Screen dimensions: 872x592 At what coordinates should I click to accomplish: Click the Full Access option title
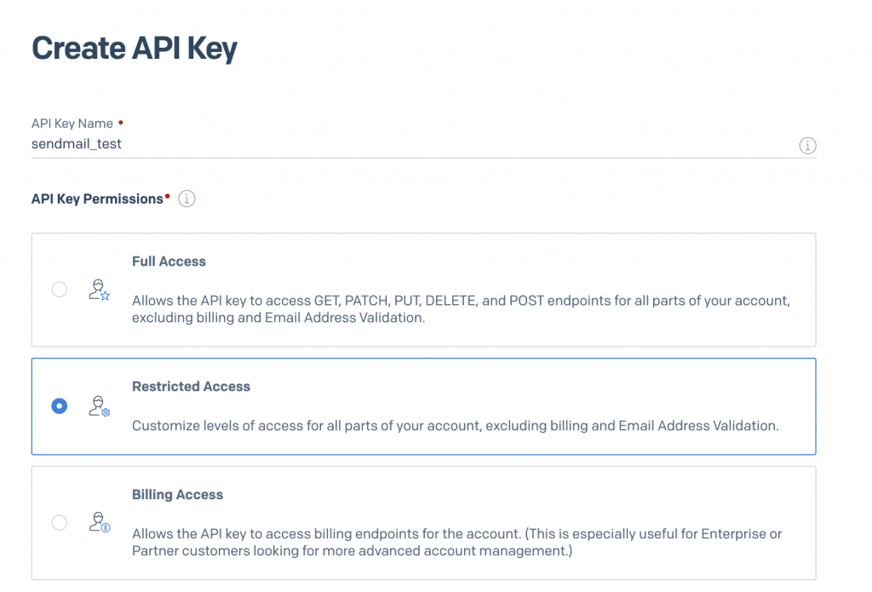[x=169, y=262]
